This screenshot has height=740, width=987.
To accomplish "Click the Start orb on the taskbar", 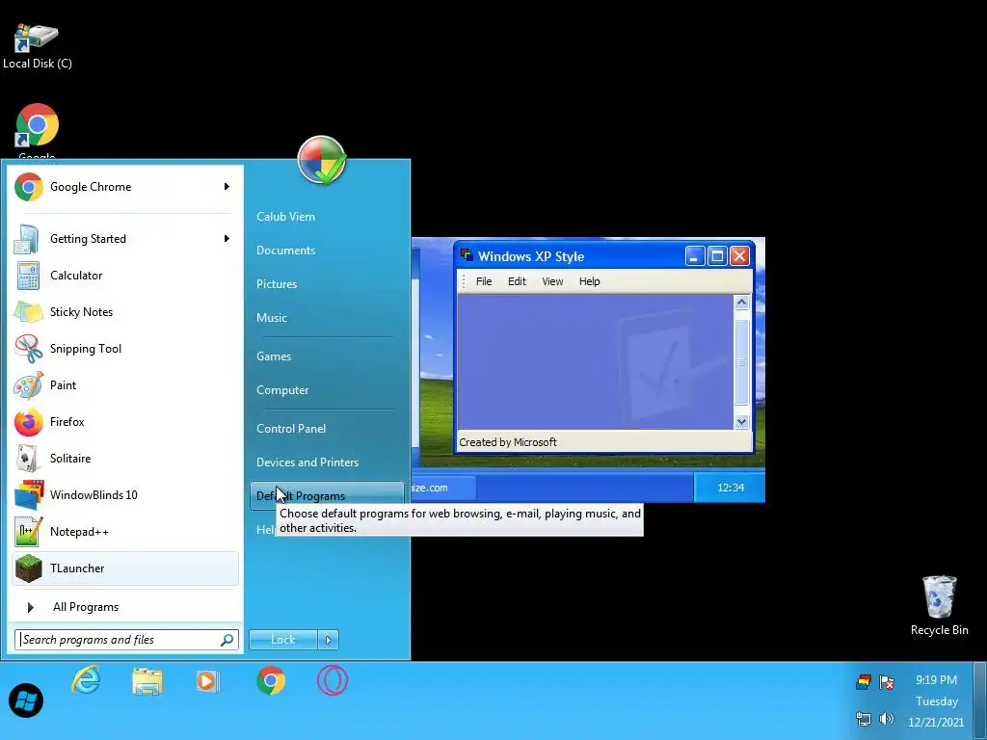I will 26,700.
